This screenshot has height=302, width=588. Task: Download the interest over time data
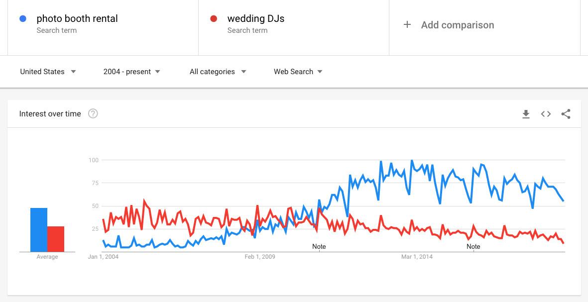(526, 114)
